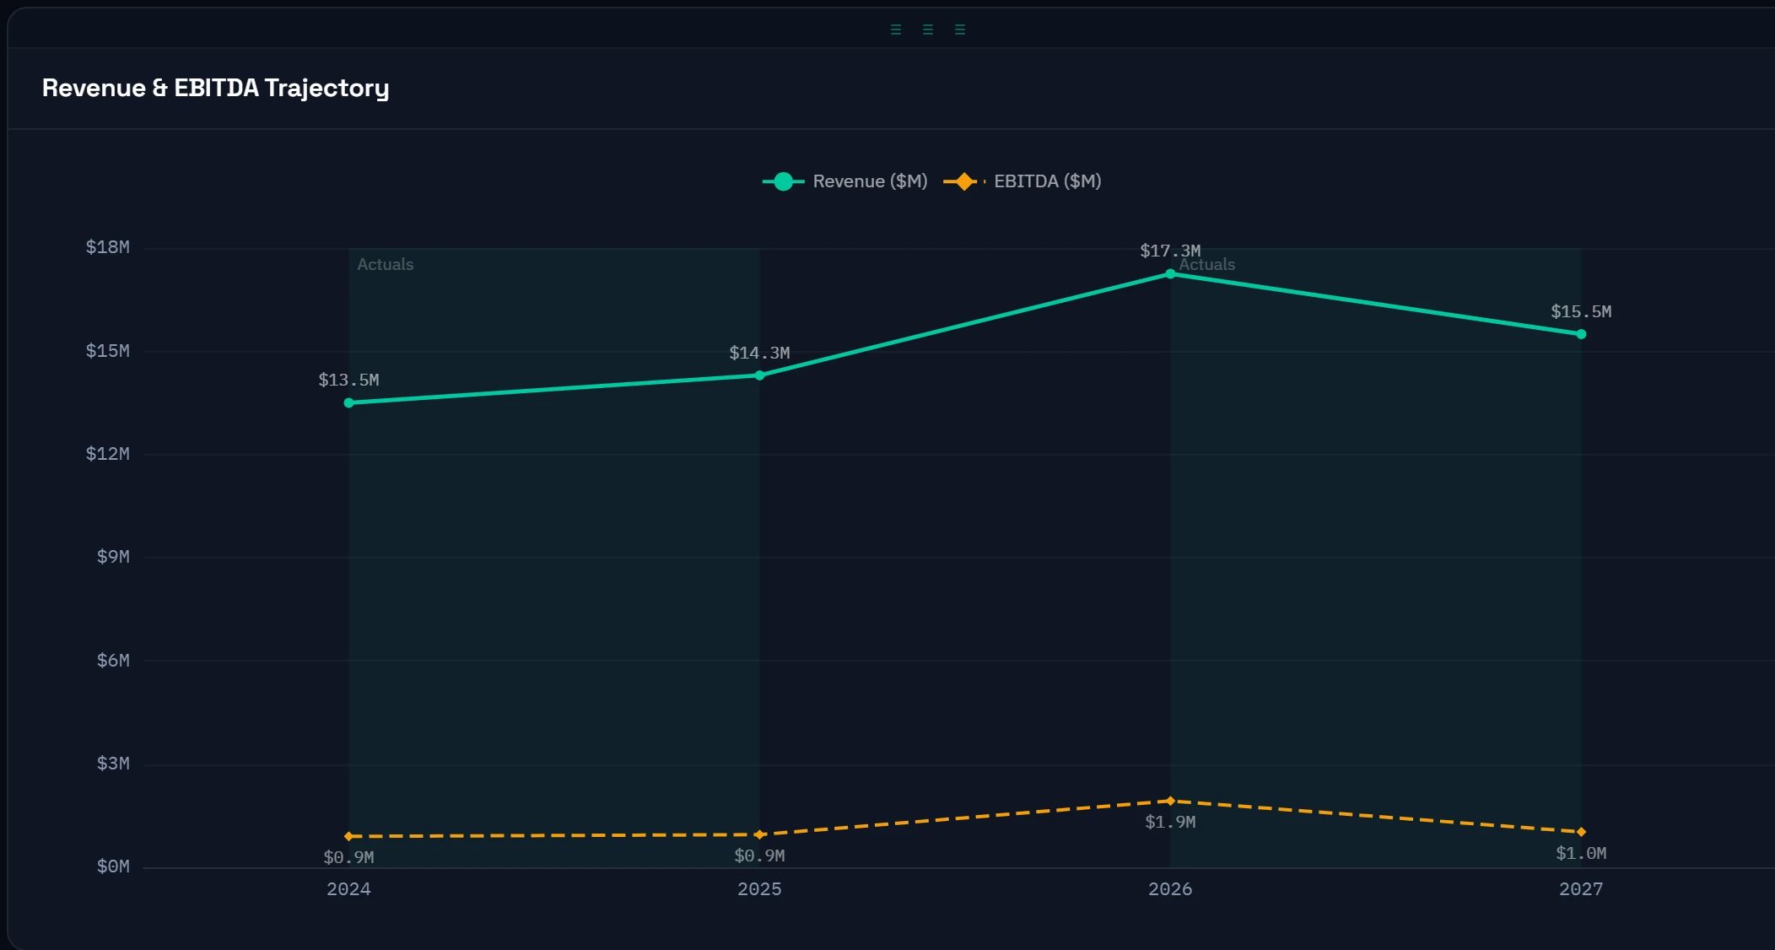Select the 2026 Revenue peak data point
1775x950 pixels.
tap(1170, 273)
